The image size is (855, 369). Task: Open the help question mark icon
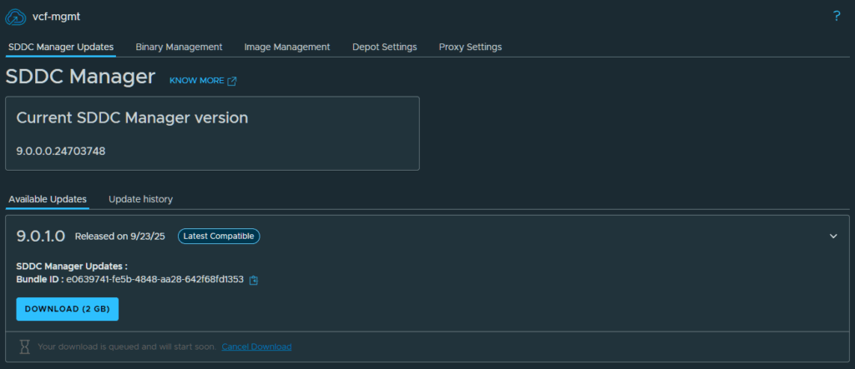[837, 17]
